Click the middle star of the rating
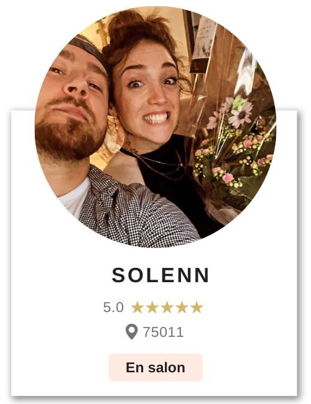 [167, 308]
